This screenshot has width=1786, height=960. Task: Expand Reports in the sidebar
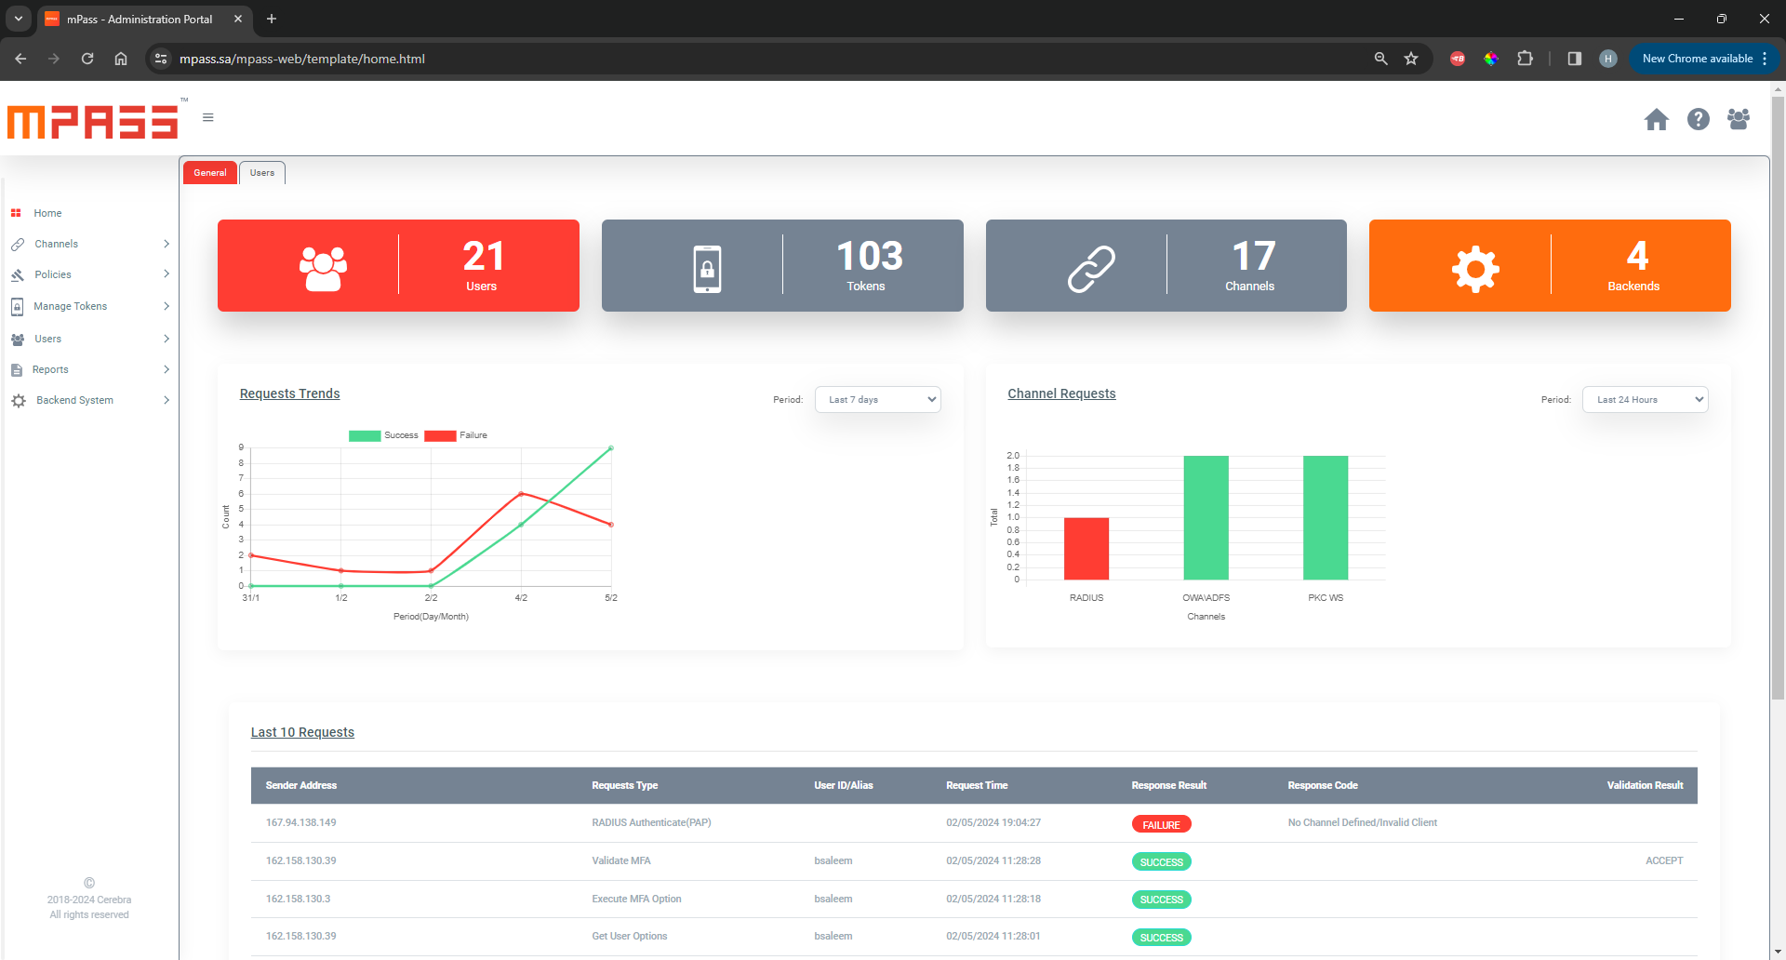tap(50, 369)
